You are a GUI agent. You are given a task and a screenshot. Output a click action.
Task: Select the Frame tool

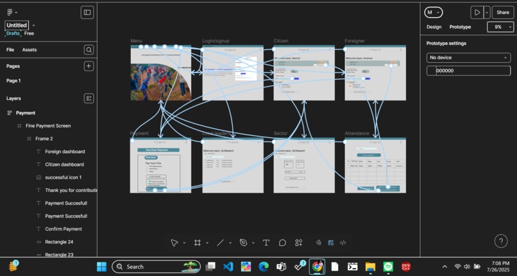(197, 243)
